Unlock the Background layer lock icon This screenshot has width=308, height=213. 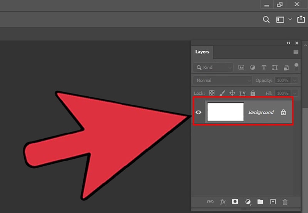coord(283,112)
